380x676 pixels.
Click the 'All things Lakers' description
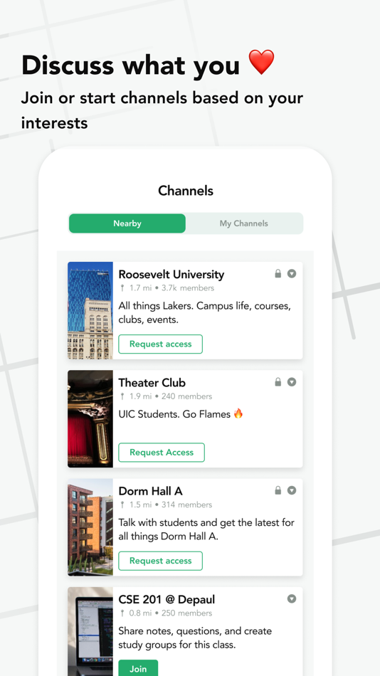point(205,313)
